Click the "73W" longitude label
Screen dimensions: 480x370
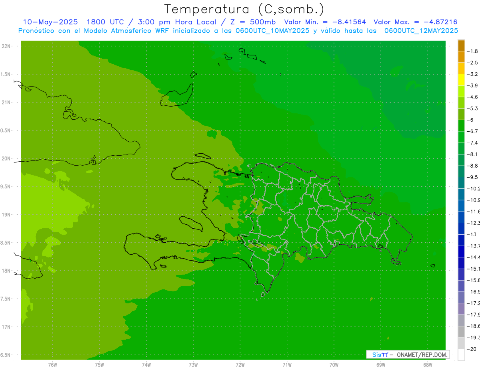click(193, 364)
